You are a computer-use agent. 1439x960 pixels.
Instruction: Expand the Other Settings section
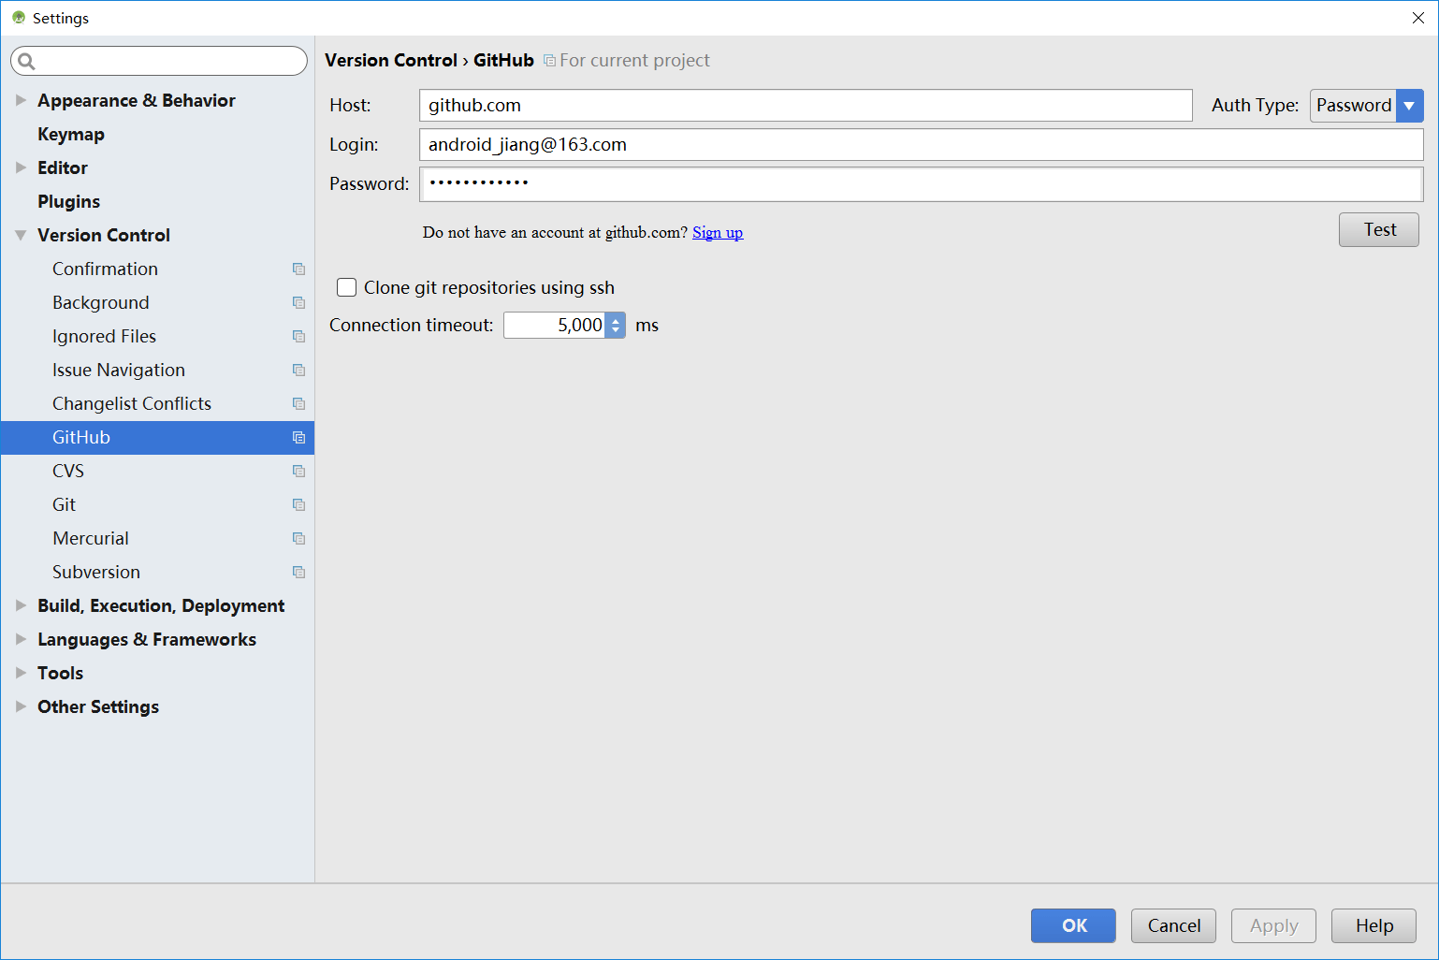click(21, 706)
